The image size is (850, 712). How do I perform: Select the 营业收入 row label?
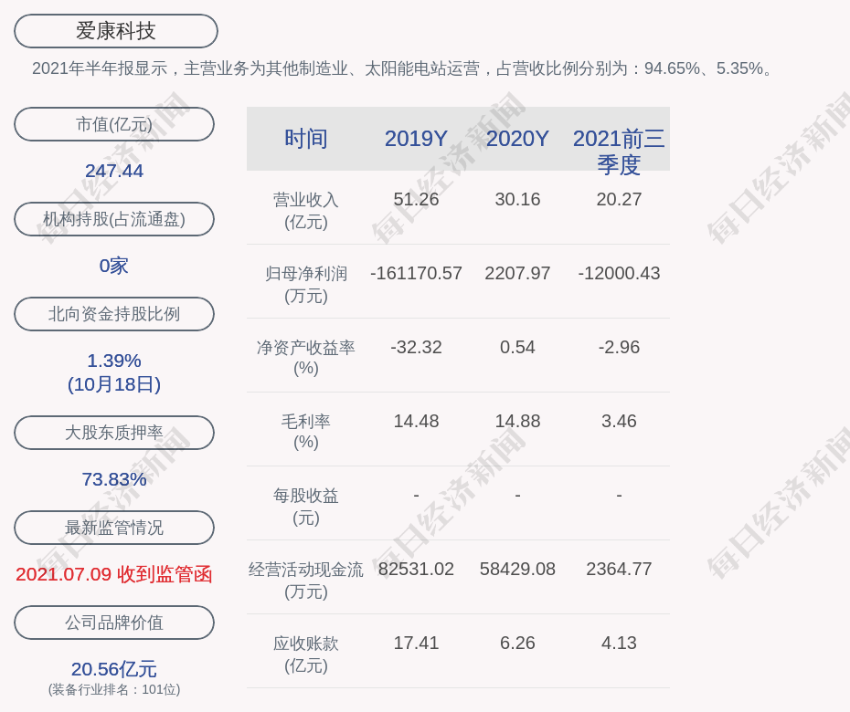[306, 210]
